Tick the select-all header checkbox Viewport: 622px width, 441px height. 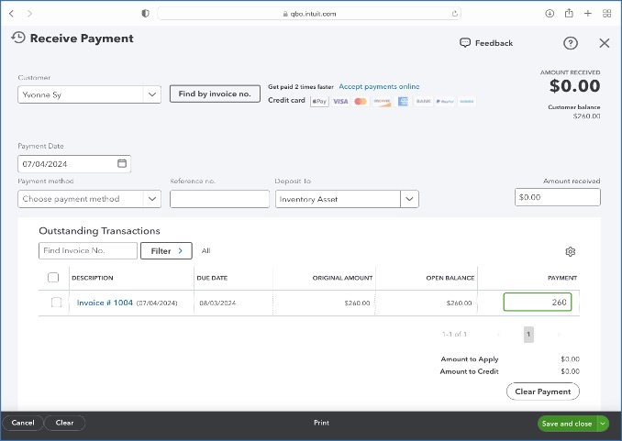(x=53, y=277)
